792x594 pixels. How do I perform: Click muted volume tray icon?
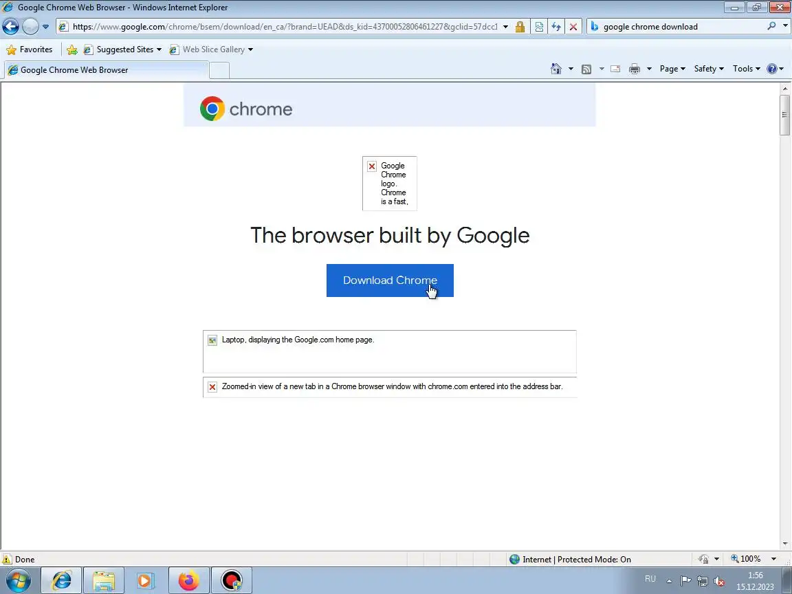718,581
